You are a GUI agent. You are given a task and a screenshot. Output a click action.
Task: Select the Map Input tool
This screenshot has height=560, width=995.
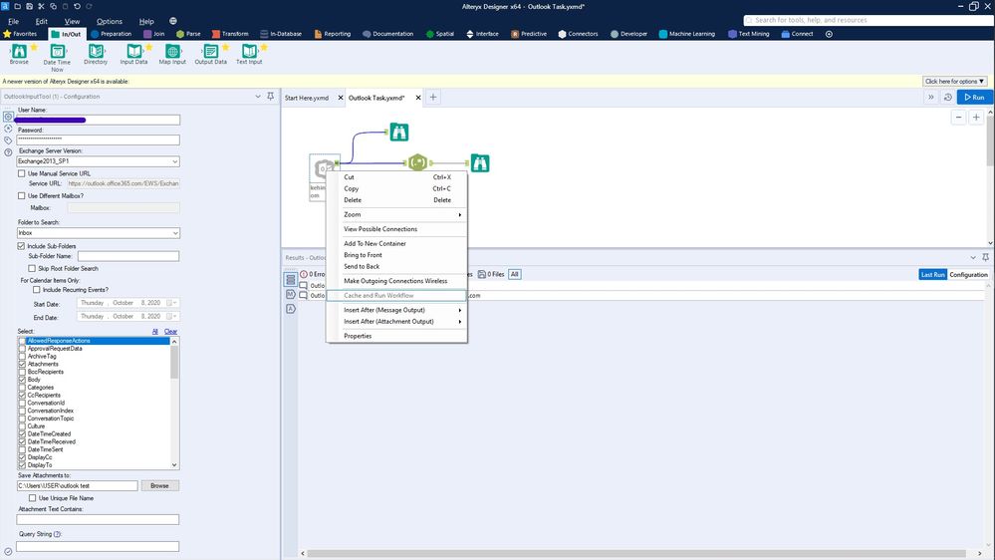pos(172,54)
